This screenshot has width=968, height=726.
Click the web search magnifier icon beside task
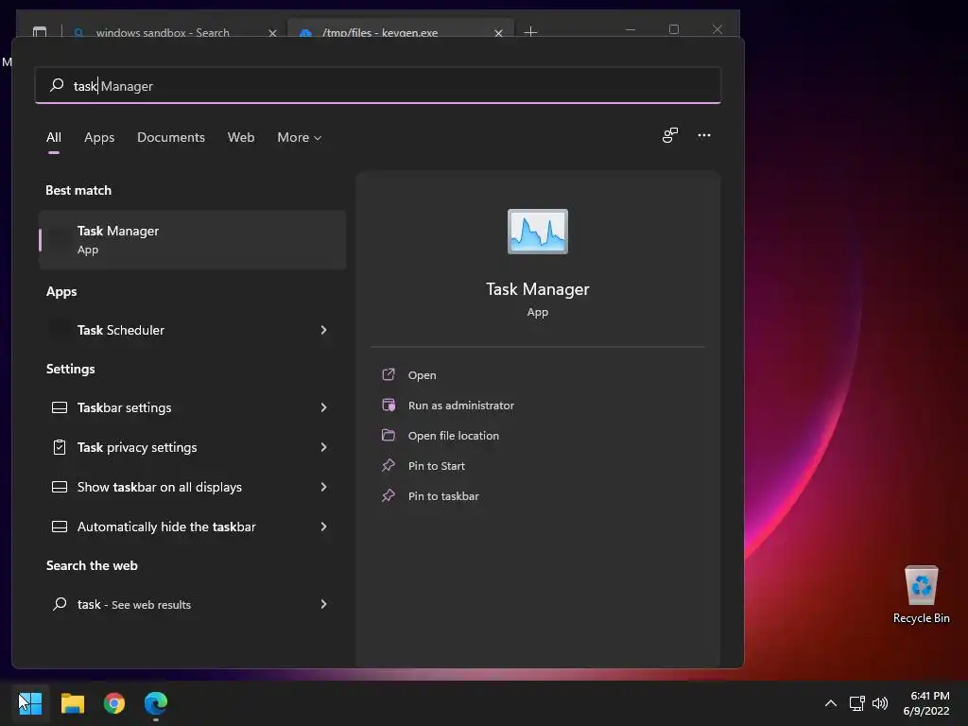click(60, 604)
